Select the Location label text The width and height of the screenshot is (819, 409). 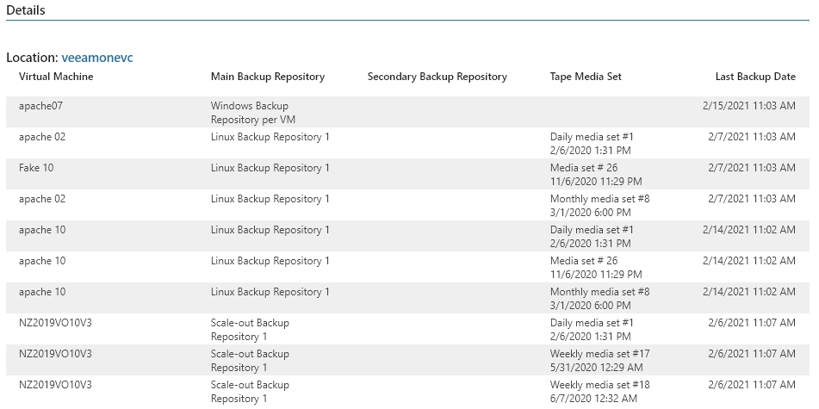(31, 58)
